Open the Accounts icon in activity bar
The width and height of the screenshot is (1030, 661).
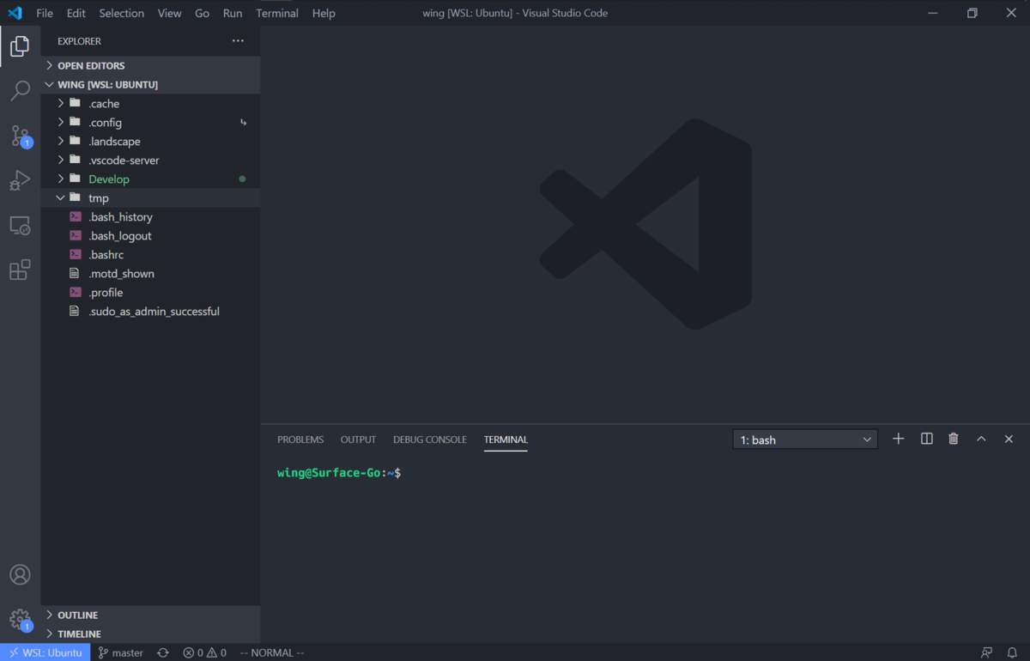coord(20,574)
